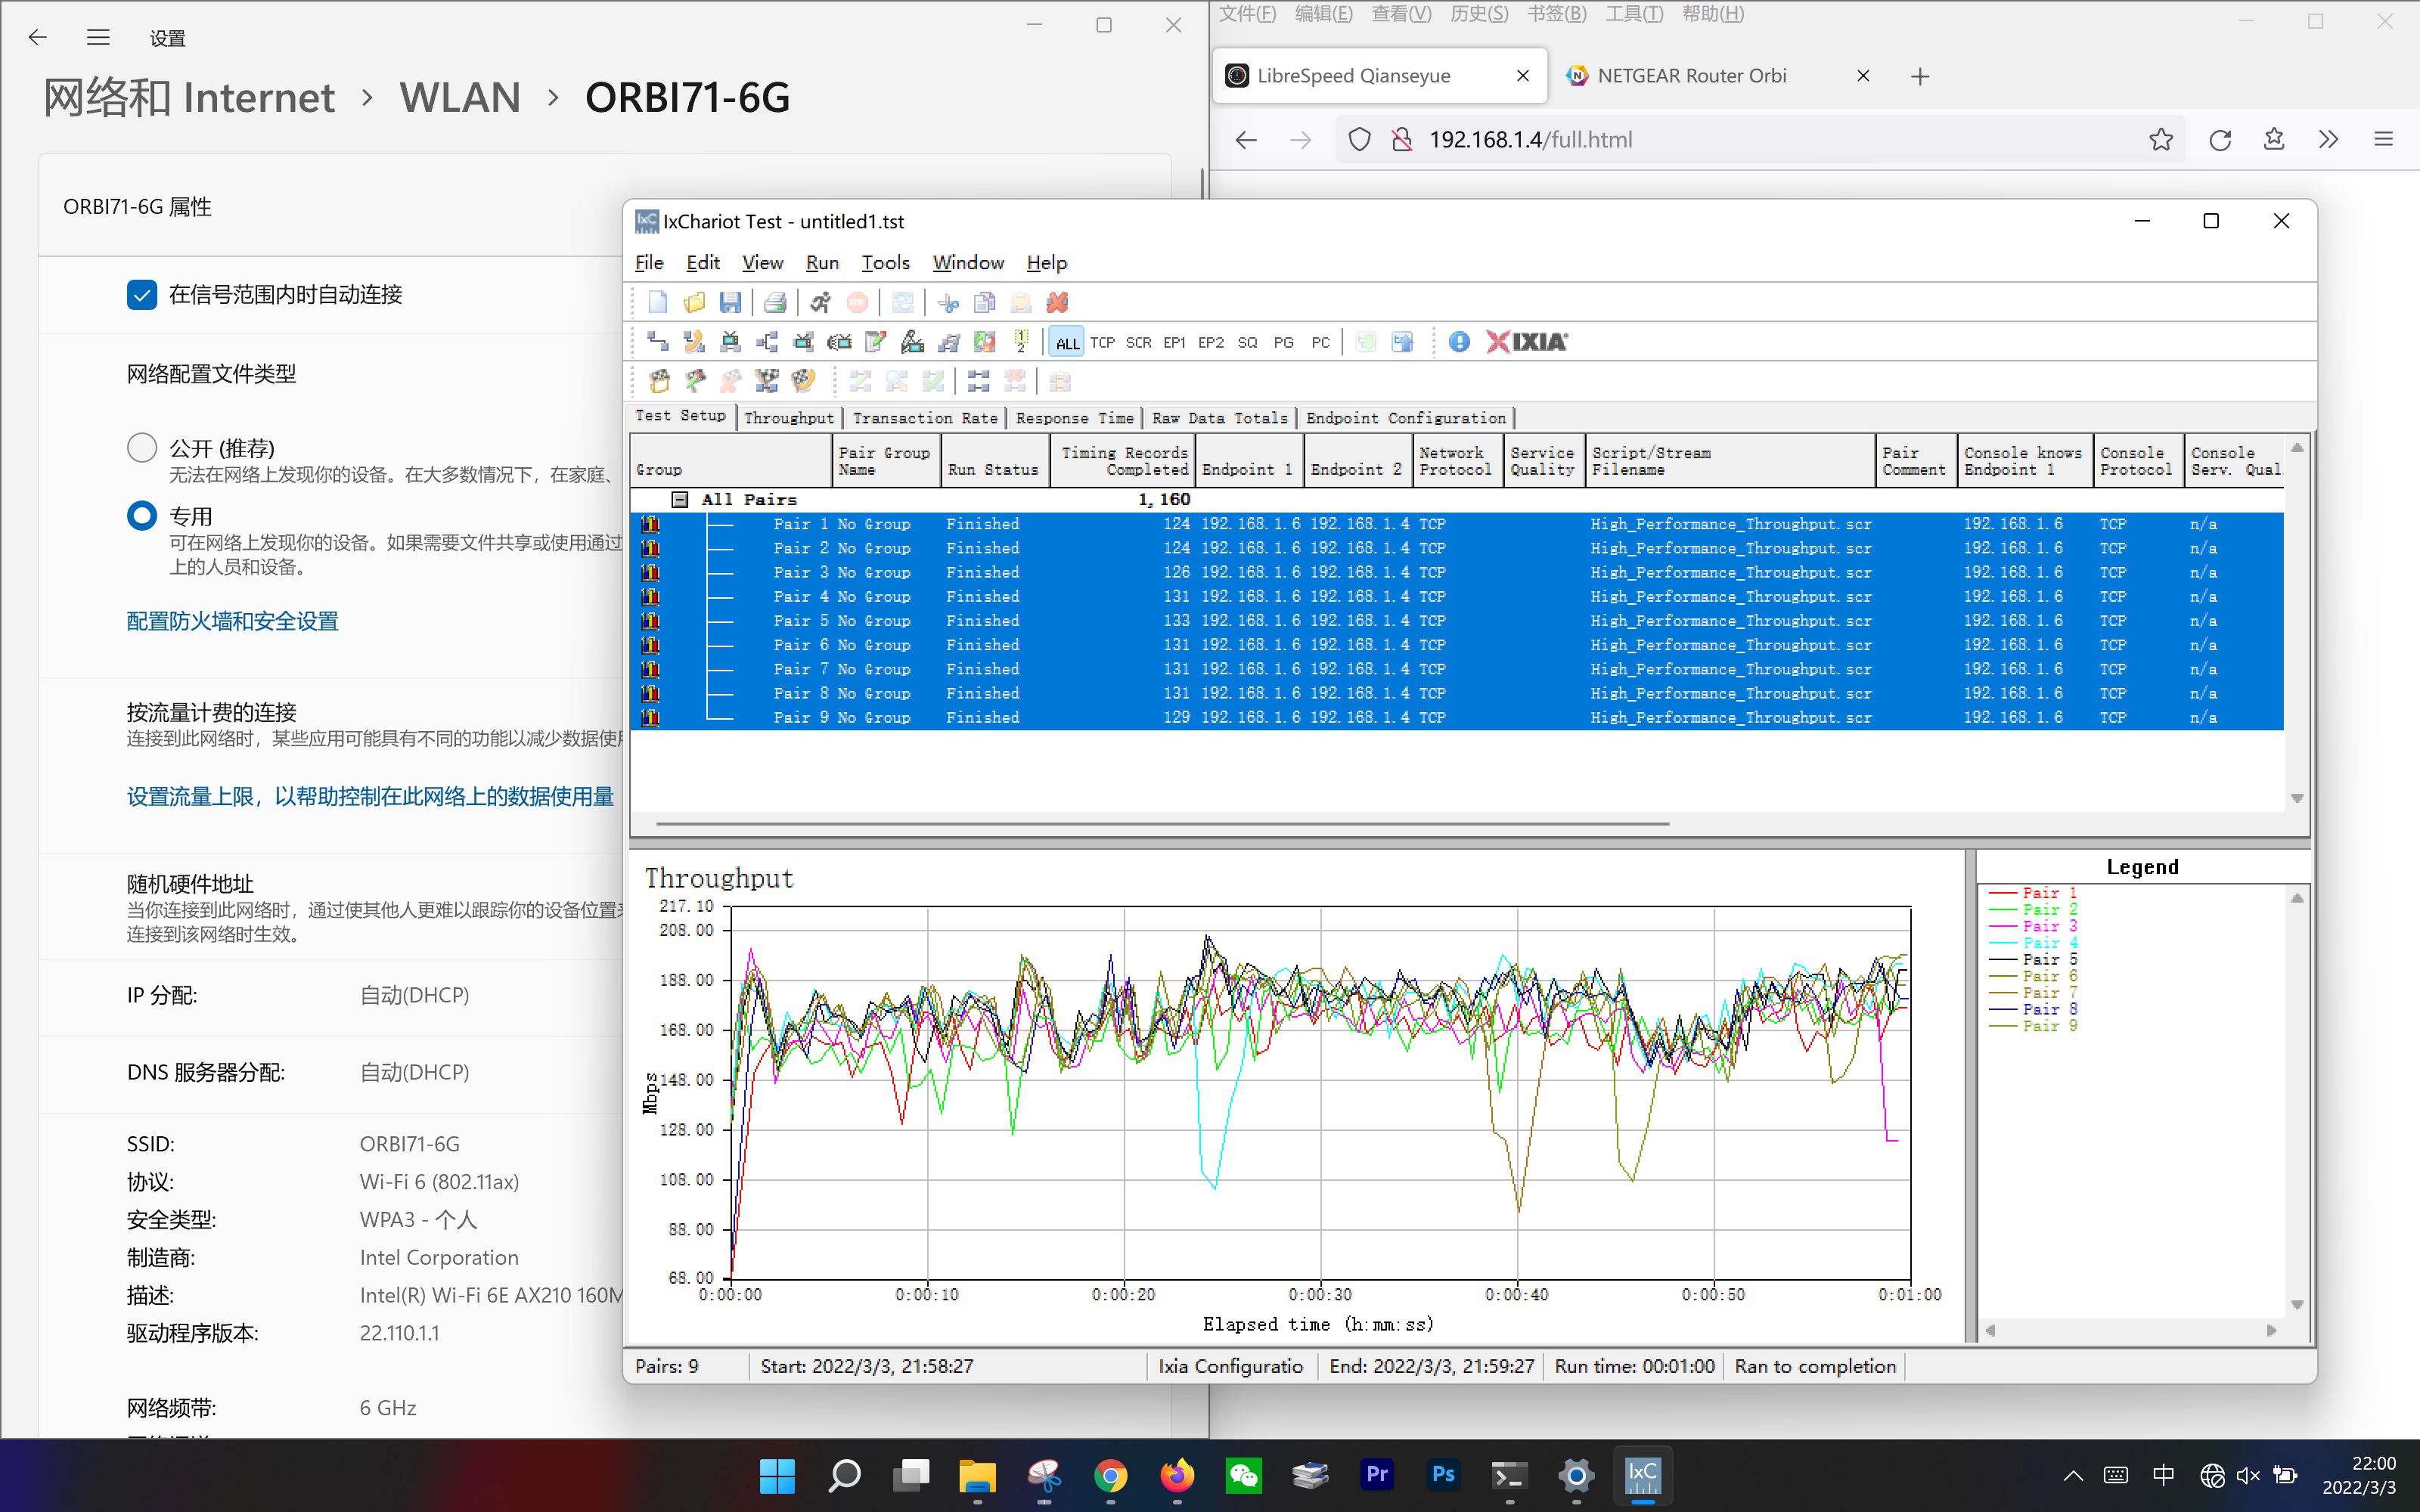Open a saved test in IxChariot
Viewport: 2420px width, 1512px height.
(x=694, y=302)
